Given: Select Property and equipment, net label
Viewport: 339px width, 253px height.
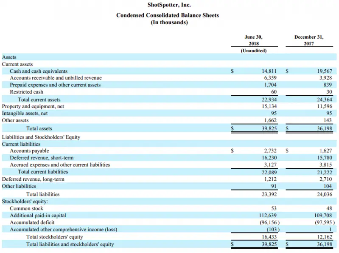Looking at the screenshot, I should point(33,106).
